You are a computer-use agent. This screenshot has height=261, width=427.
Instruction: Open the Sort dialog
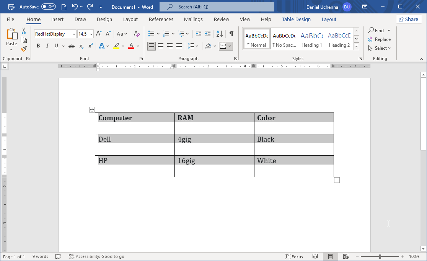[x=220, y=34]
